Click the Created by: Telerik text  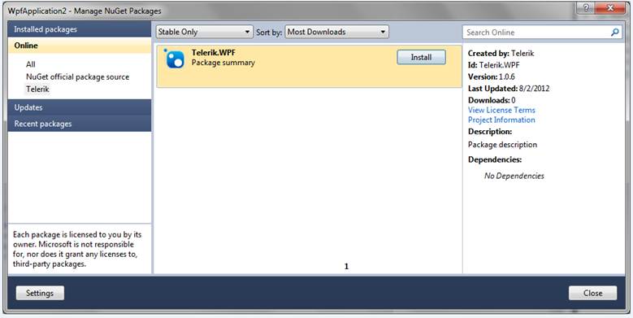tap(501, 54)
